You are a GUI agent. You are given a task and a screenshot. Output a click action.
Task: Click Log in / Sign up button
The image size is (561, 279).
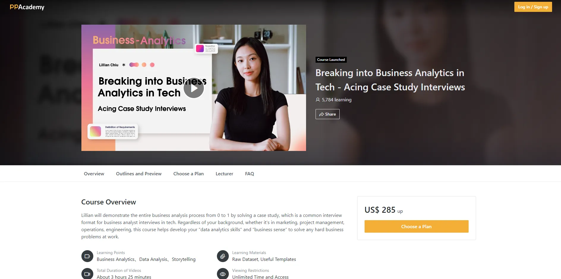tap(533, 7)
